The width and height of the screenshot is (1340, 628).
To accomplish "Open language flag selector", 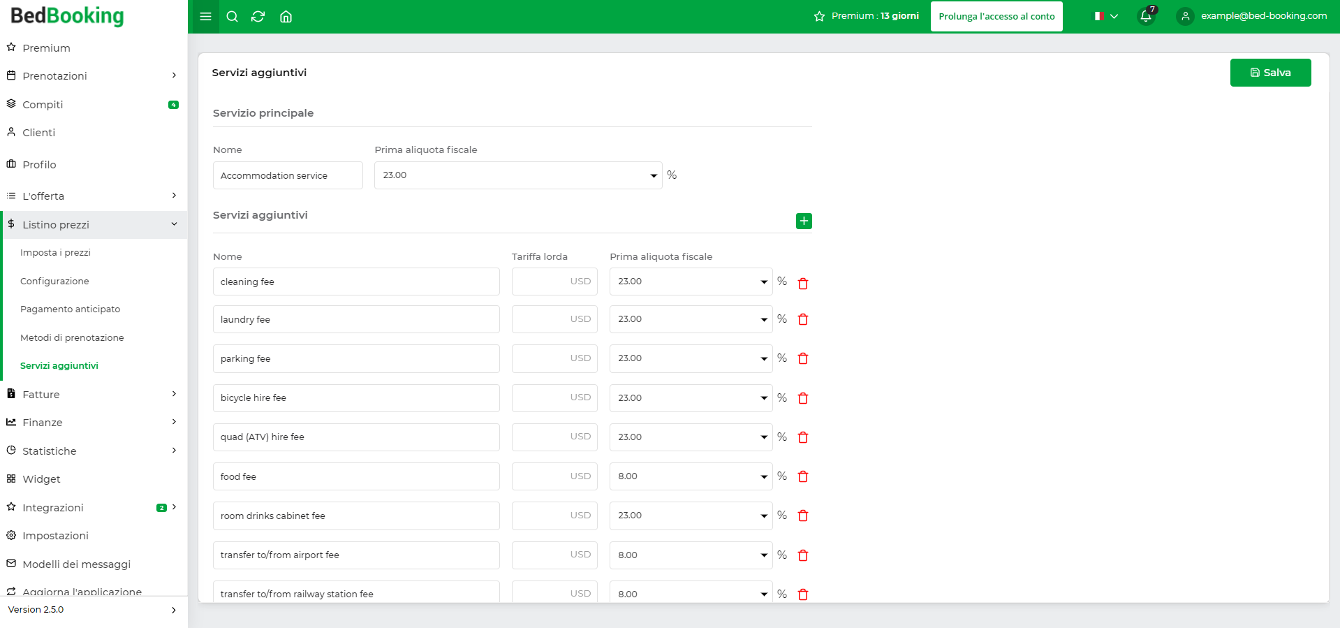I will tap(1106, 16).
